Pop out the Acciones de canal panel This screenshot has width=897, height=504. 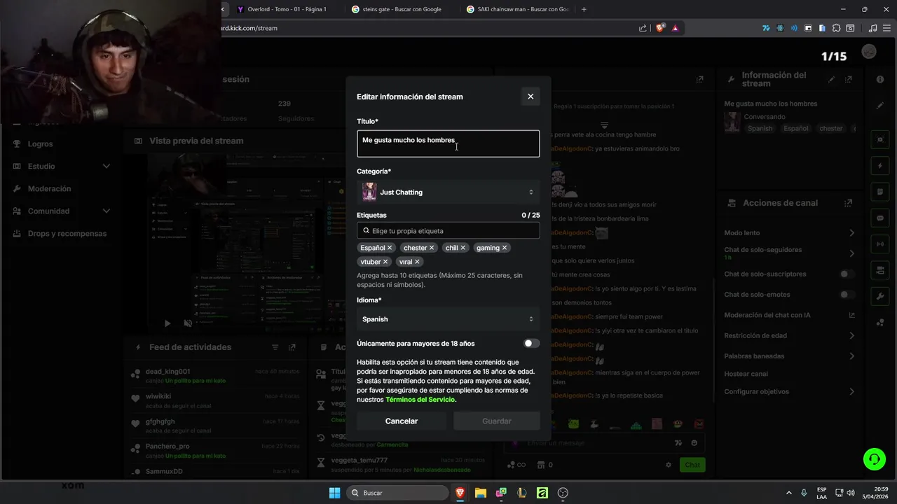849,203
